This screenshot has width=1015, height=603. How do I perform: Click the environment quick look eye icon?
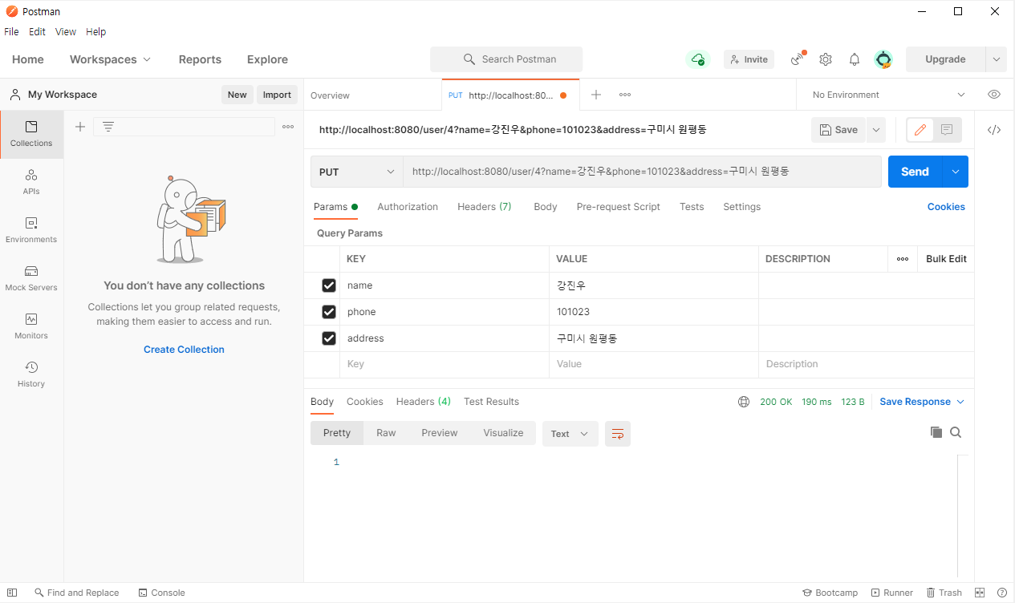[x=994, y=95]
